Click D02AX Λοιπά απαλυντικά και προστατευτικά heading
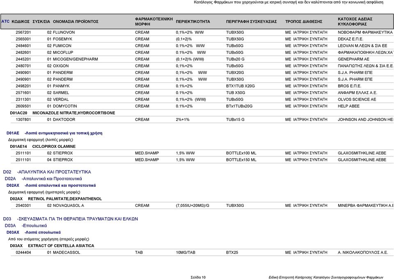394x280 pixels. pos(51,186)
